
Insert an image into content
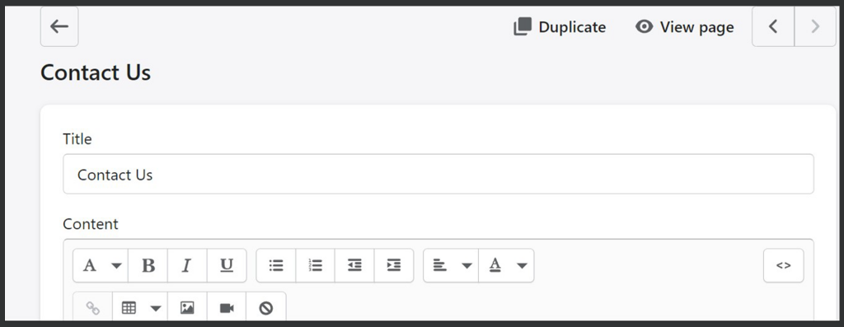click(x=187, y=307)
